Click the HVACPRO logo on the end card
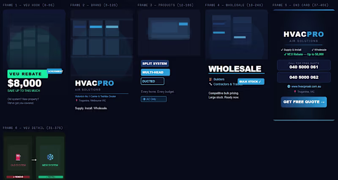Screen dimensions: 338x180 (304, 34)
